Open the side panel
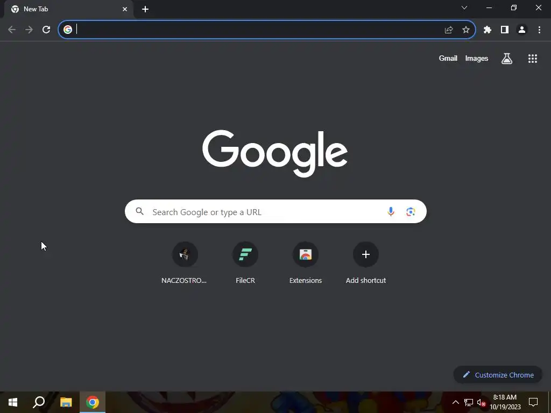Image resolution: width=551 pixels, height=413 pixels. 505,30
